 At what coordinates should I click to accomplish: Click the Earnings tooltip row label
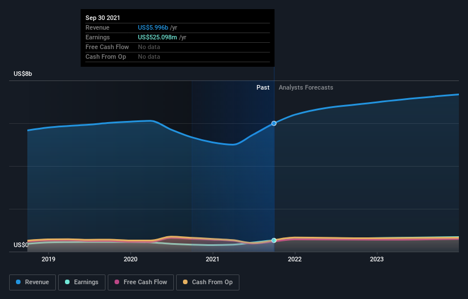(97, 37)
